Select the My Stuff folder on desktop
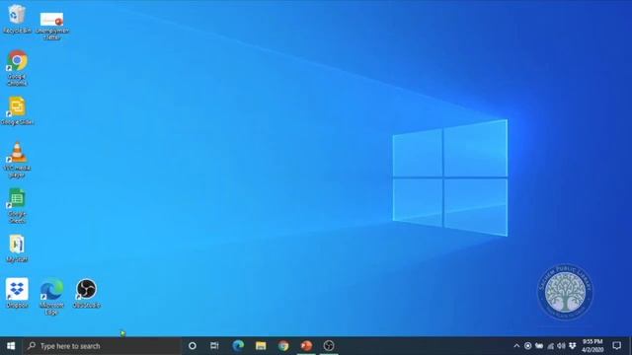 tap(17, 248)
